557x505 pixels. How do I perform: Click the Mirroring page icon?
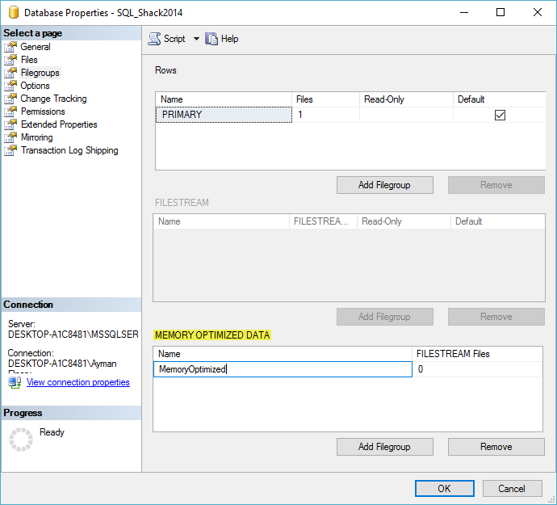pyautogui.click(x=10, y=137)
